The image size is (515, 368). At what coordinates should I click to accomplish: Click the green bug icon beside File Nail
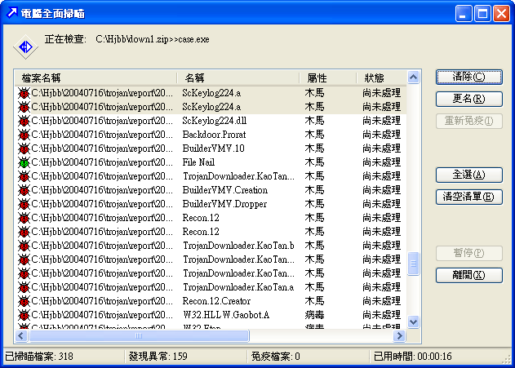coord(24,162)
